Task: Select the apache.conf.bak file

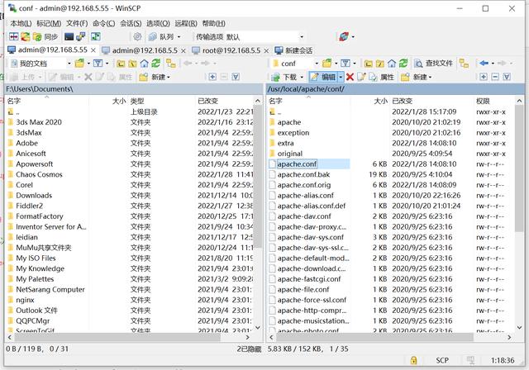Action: pos(303,174)
